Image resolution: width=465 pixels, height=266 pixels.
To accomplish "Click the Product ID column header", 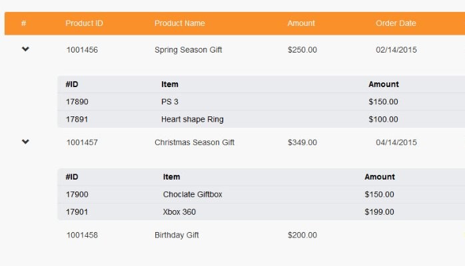I will (84, 23).
